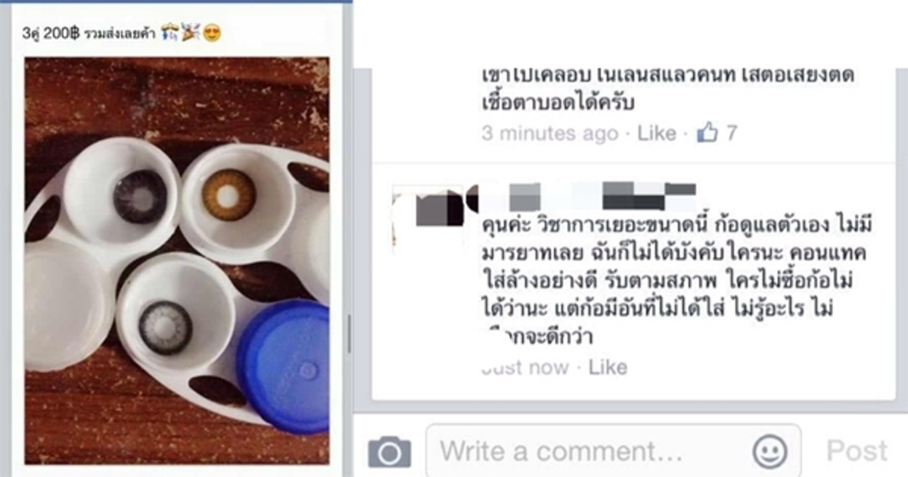Show who liked via the 7 count
The width and height of the screenshot is (908, 477).
point(732,133)
